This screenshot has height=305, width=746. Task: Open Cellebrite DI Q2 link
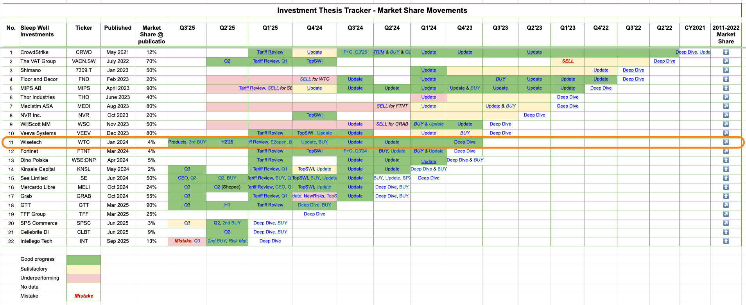point(227,232)
